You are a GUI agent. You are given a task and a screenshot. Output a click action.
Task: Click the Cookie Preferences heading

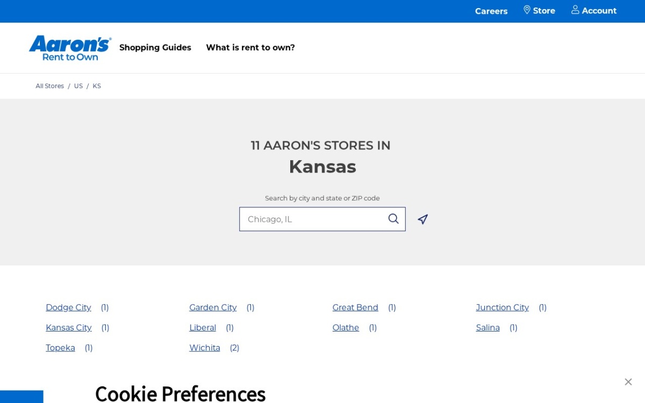pyautogui.click(x=181, y=393)
